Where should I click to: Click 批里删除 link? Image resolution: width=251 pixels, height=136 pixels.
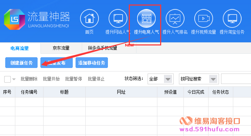(29, 79)
